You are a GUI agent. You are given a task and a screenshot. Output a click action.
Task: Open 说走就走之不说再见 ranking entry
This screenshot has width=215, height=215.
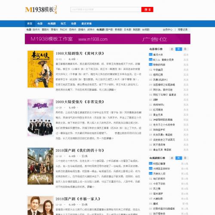[x=164, y=140]
